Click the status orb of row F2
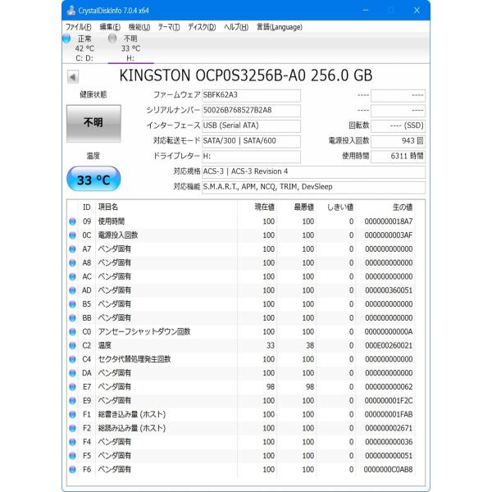This screenshot has width=492, height=492. point(72,429)
